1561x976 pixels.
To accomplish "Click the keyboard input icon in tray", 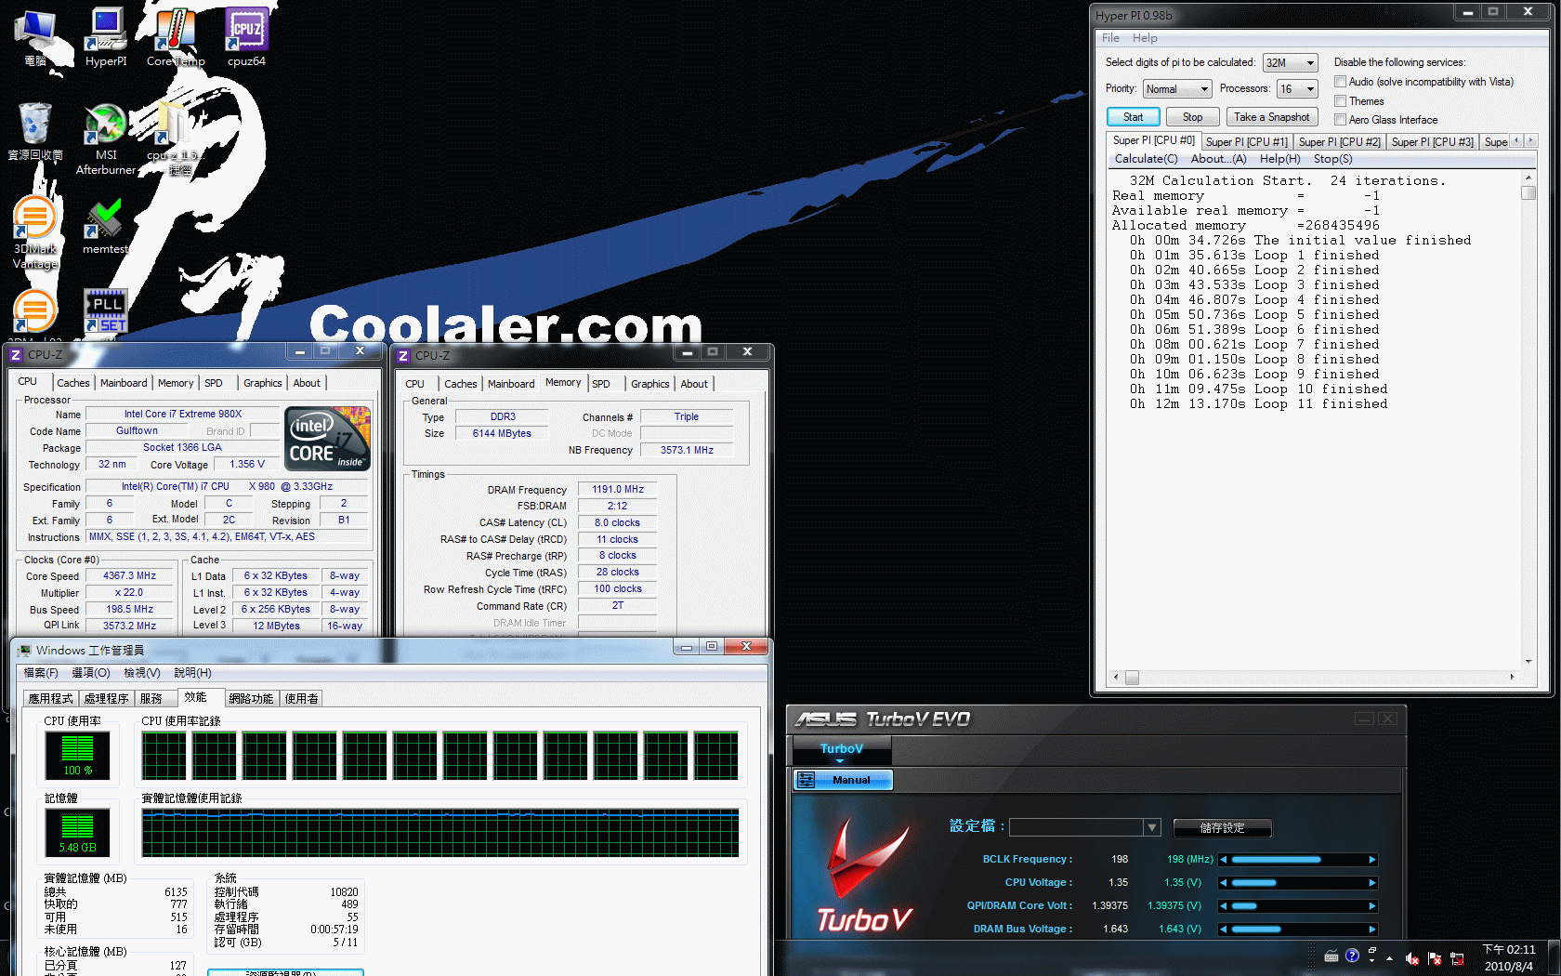I will [1331, 956].
